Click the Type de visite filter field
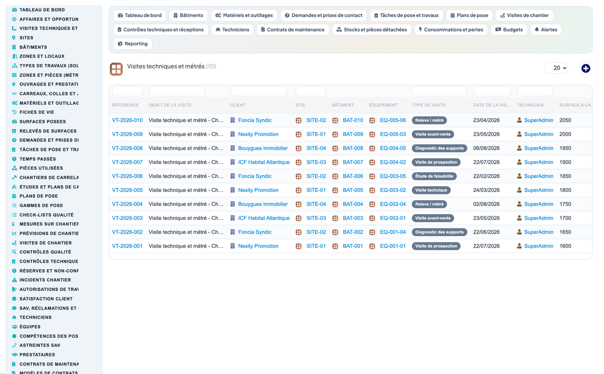Screen dimensions: 604x374 tap(440, 91)
